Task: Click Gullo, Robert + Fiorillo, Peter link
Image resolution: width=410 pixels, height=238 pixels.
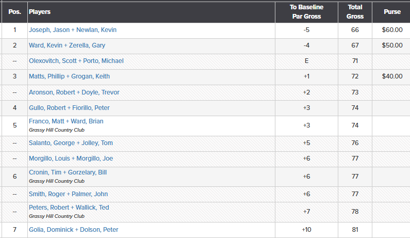Action: click(x=69, y=108)
